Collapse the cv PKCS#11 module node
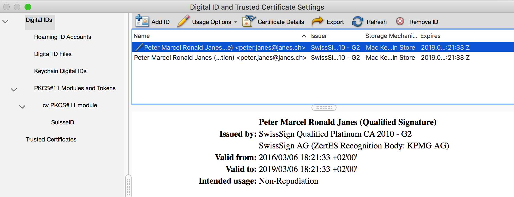 tap(22, 107)
